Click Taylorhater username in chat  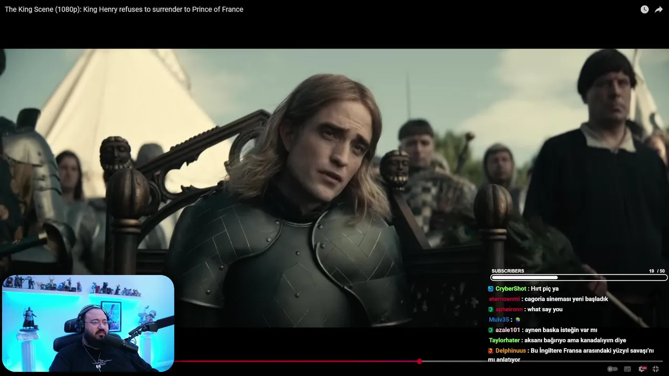504,340
